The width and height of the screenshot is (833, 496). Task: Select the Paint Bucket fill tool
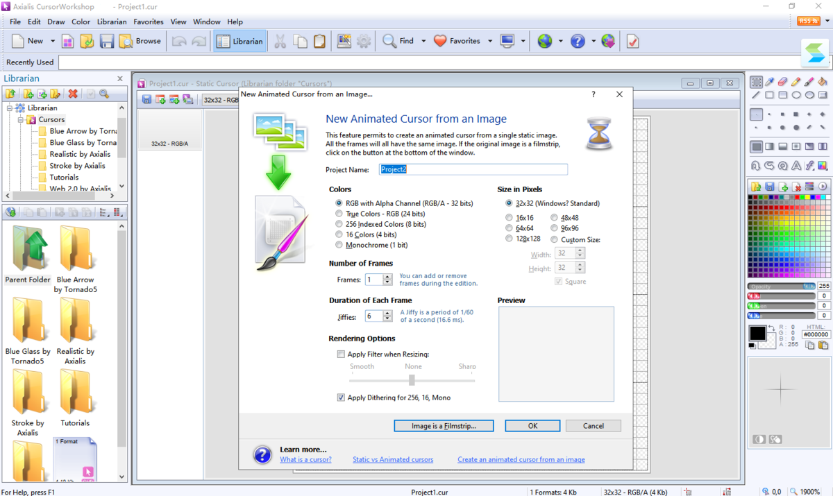(x=823, y=82)
